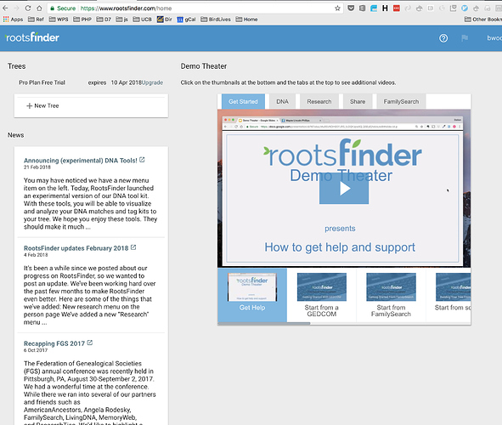The width and height of the screenshot is (502, 425).
Task: Open the Other Bookmarks folder
Action: [x=483, y=20]
